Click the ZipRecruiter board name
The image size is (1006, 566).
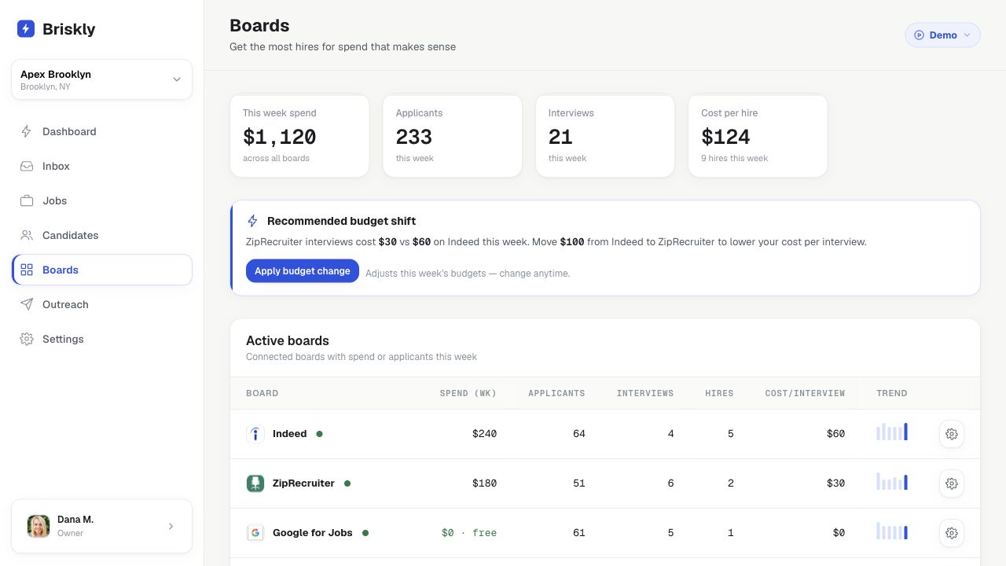303,483
